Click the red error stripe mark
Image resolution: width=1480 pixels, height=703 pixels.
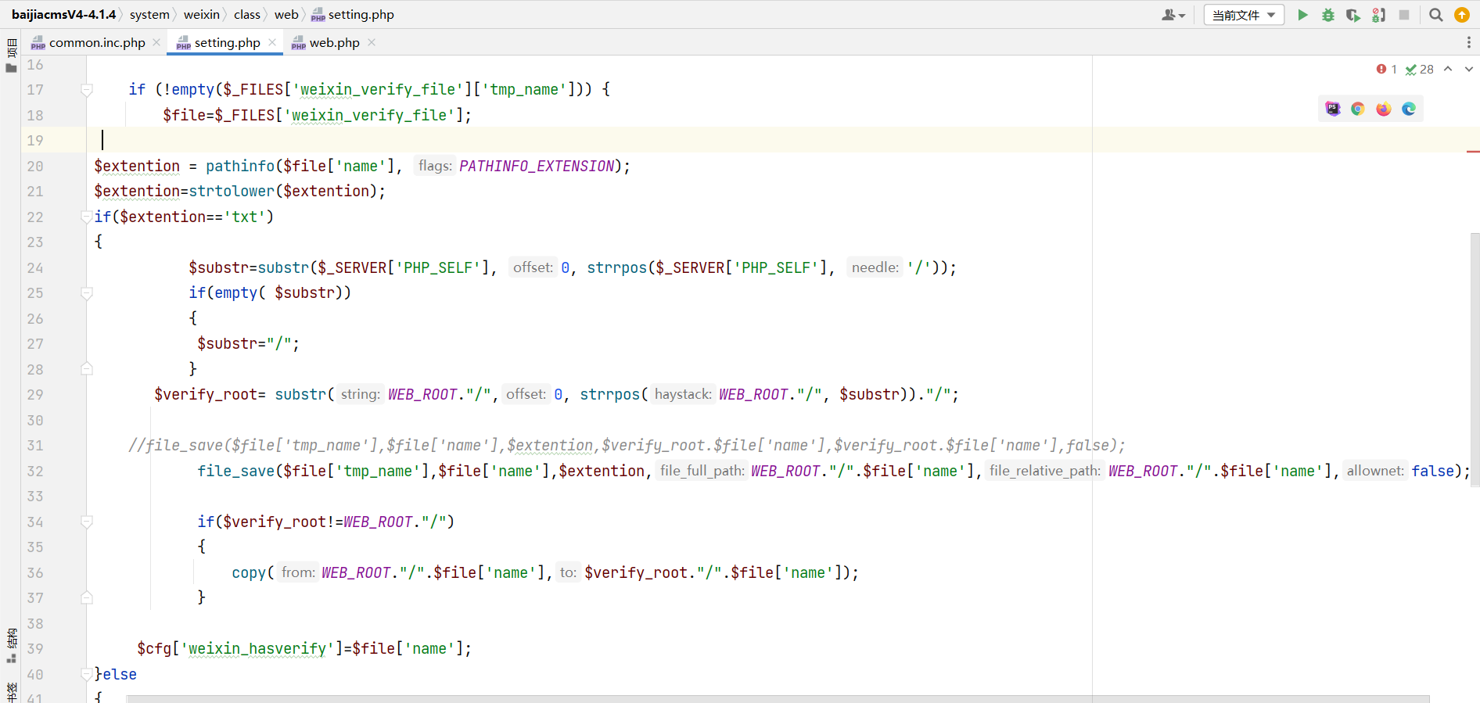(1473, 151)
